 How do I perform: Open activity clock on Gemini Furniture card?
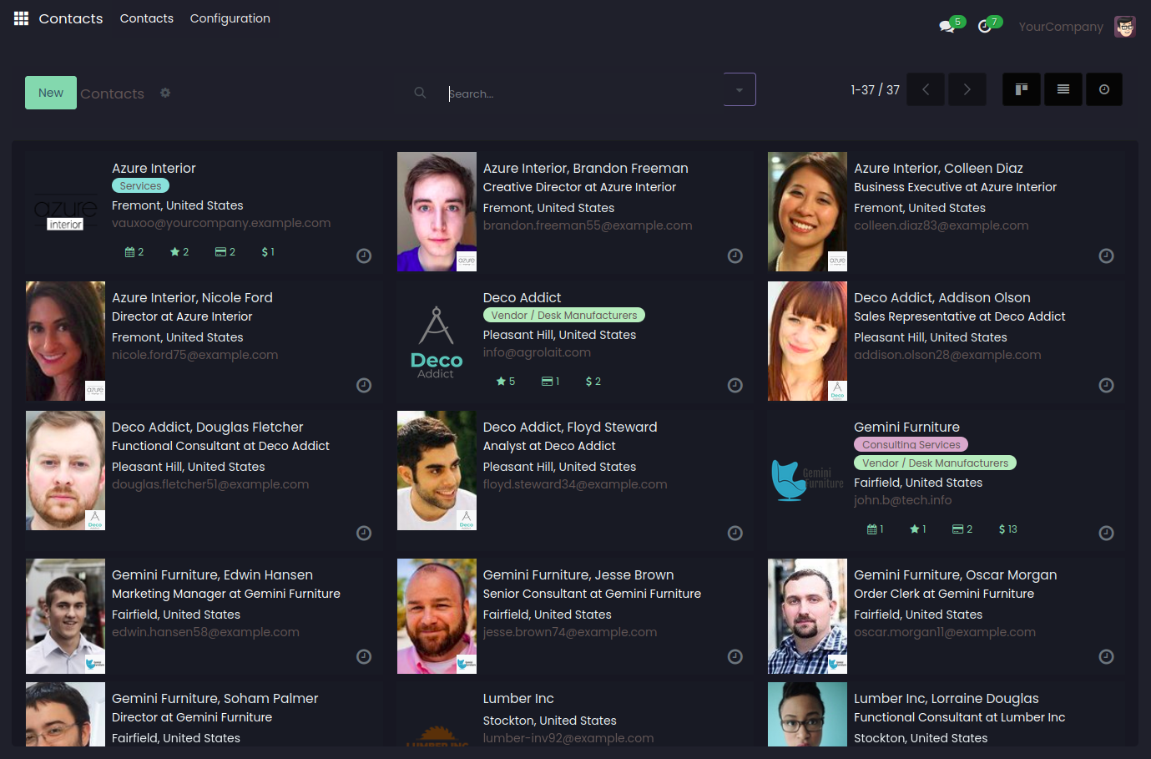coord(1106,533)
